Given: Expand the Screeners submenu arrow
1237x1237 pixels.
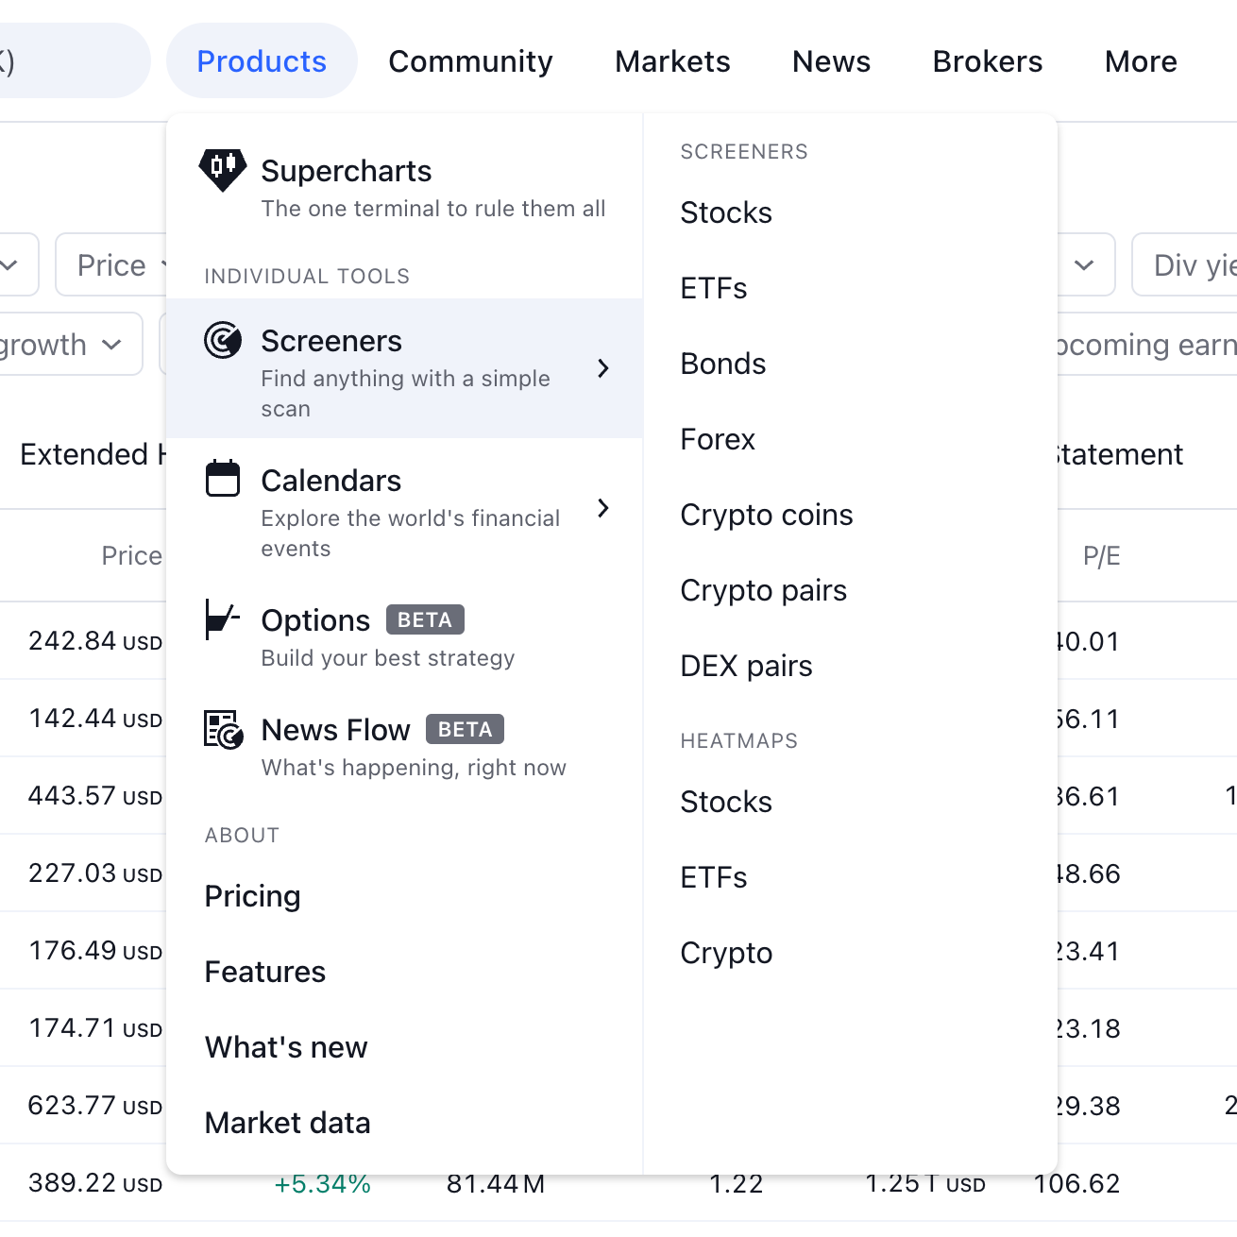Looking at the screenshot, I should click(603, 368).
